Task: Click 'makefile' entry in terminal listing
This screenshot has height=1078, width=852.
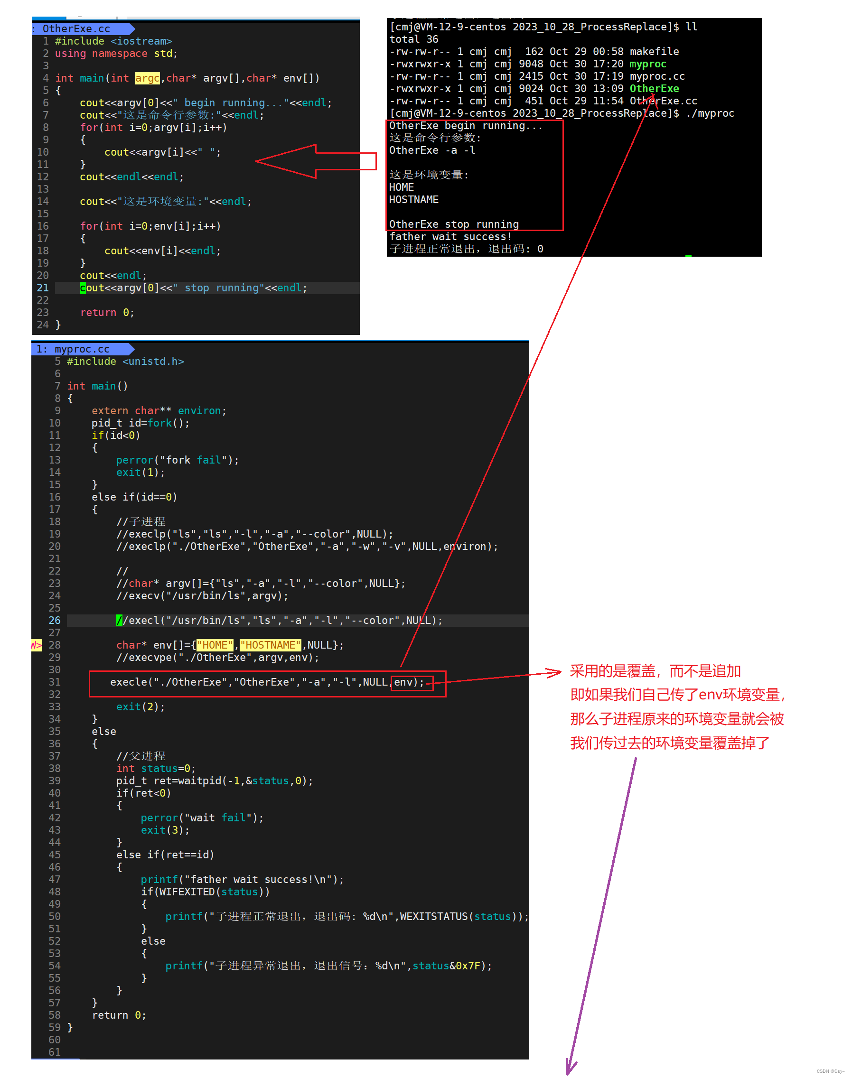Action: 655,51
